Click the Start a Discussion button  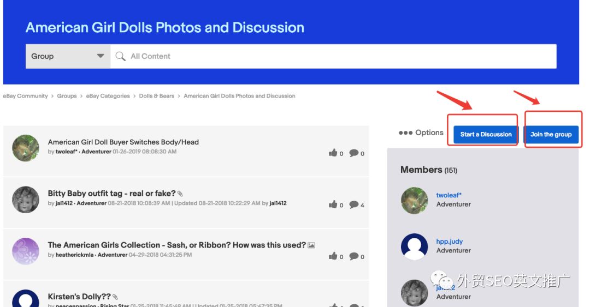tap(486, 135)
